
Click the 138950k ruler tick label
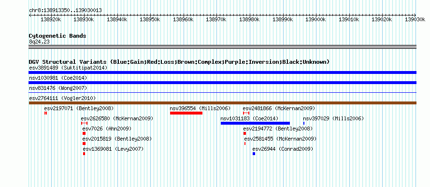pyautogui.click(x=150, y=19)
